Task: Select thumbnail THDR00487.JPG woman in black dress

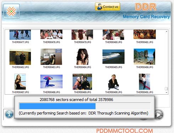Action: tap(20, 82)
